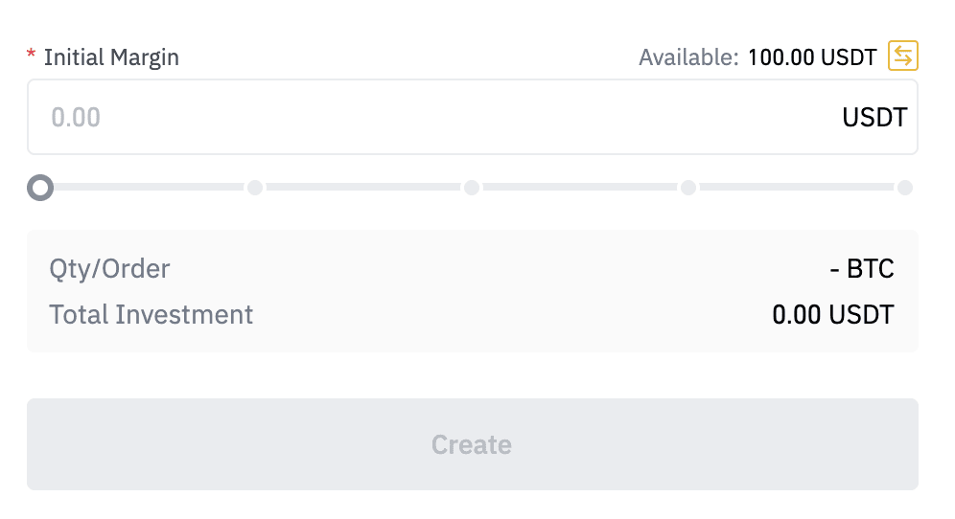Click the available 100.00 USDT balance
This screenshot has width=955, height=519.
coord(812,57)
